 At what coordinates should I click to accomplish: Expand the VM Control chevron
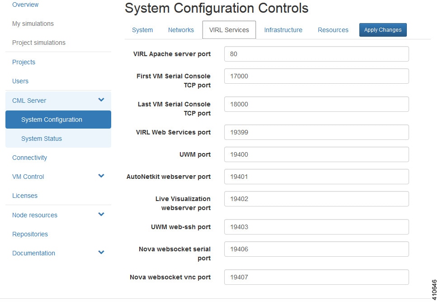pyautogui.click(x=101, y=176)
